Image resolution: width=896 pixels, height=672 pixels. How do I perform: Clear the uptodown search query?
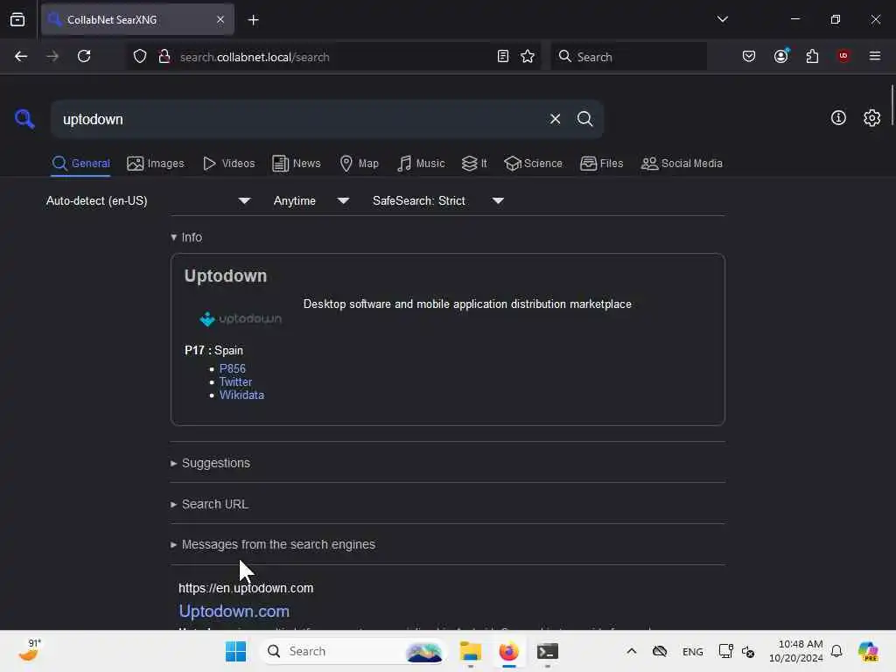point(555,119)
